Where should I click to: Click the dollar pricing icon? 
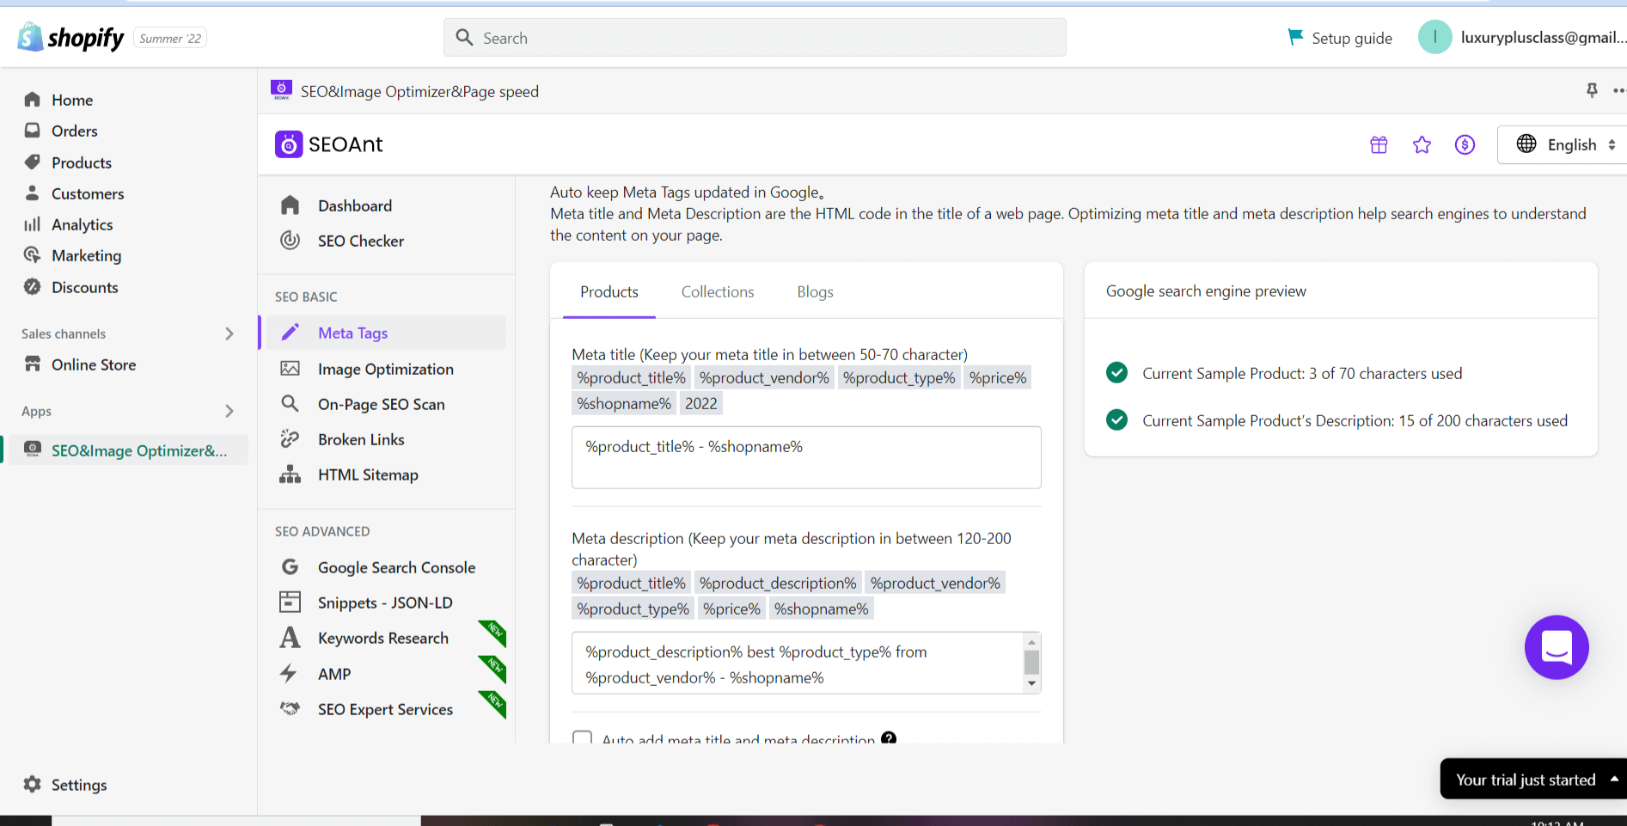pyautogui.click(x=1465, y=144)
